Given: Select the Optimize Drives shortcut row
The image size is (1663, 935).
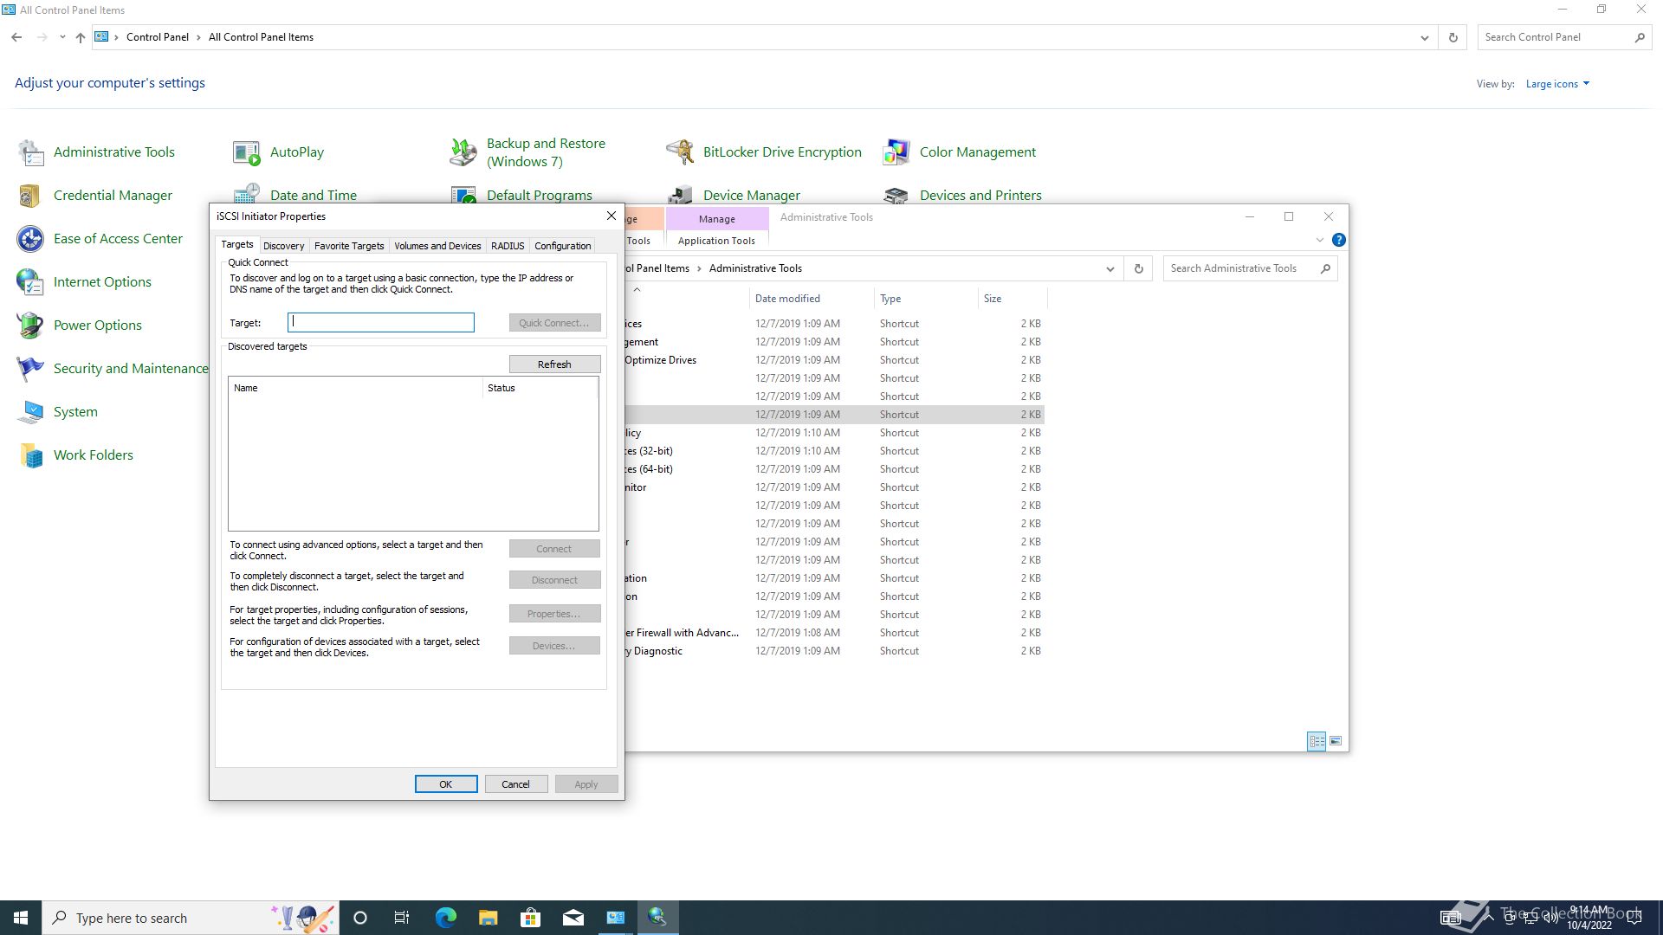Looking at the screenshot, I should 834,360.
